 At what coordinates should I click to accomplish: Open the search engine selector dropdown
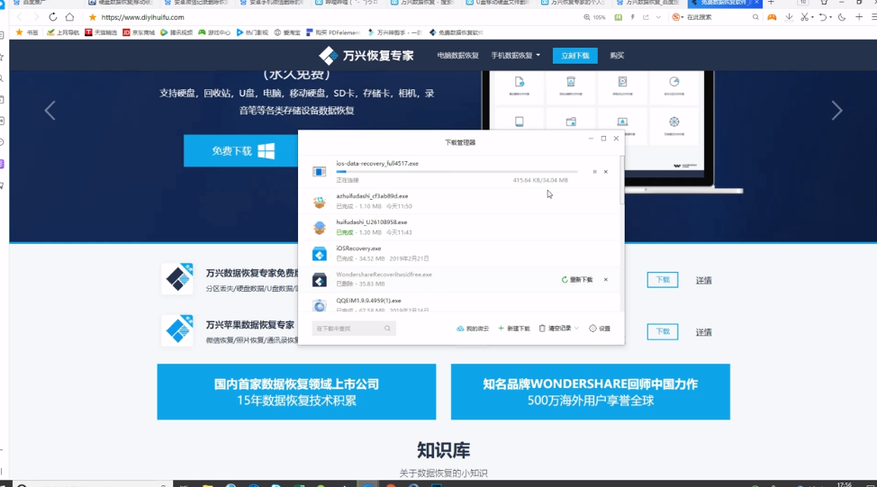677,17
